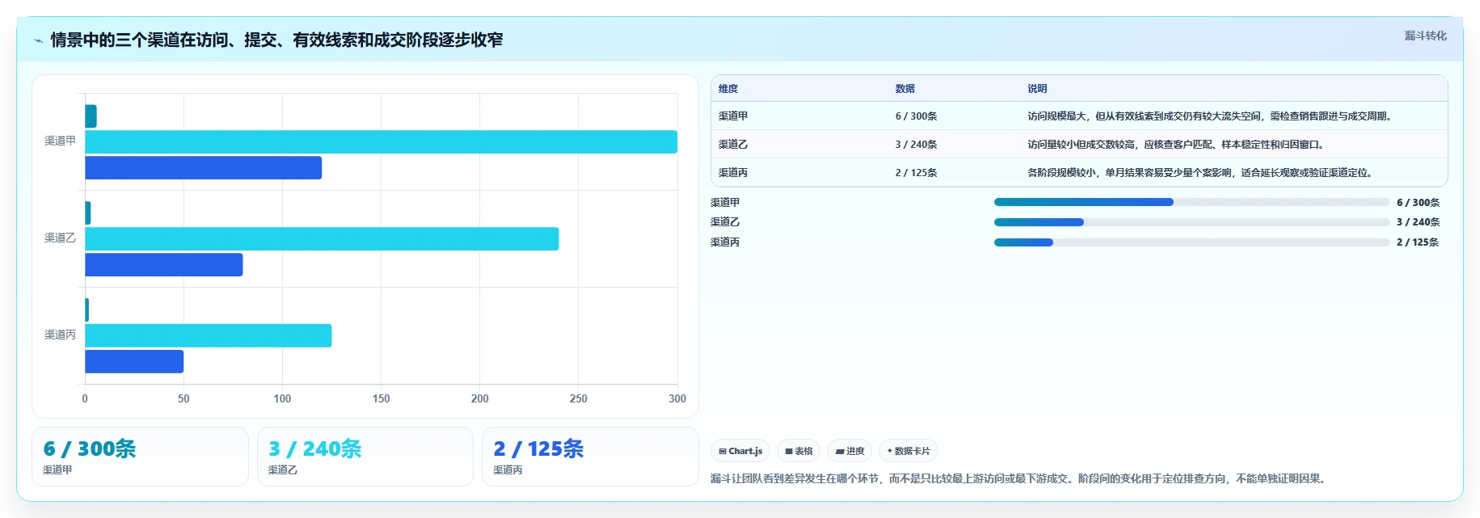
Task: Click the cyan bar for 渠道乙 in the chart
Action: pos(322,239)
